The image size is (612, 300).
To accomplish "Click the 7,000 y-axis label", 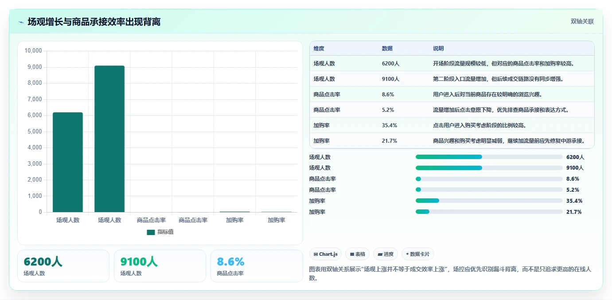I will click(35, 99).
